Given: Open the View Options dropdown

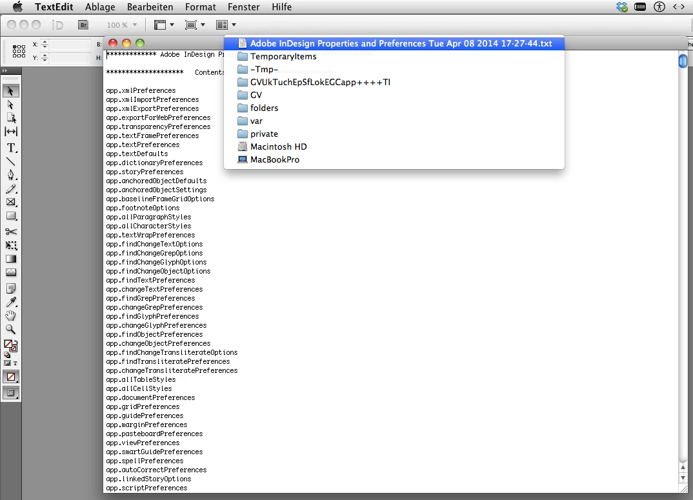Looking at the screenshot, I should (x=164, y=25).
